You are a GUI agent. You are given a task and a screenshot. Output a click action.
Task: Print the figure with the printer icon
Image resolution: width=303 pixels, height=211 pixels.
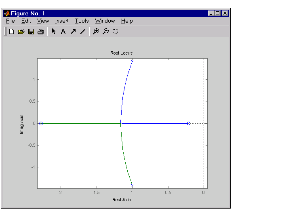pos(40,32)
